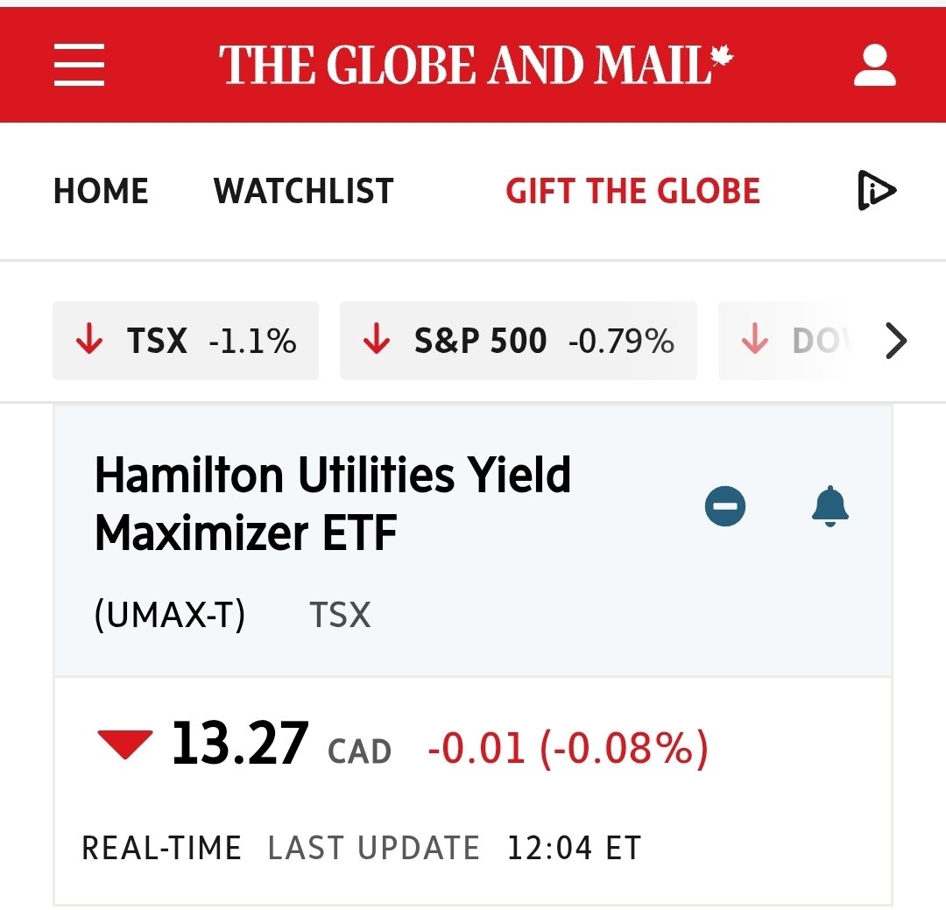The width and height of the screenshot is (946, 910).
Task: Remove UMAX from watchlist with minus toggle
Action: click(725, 506)
